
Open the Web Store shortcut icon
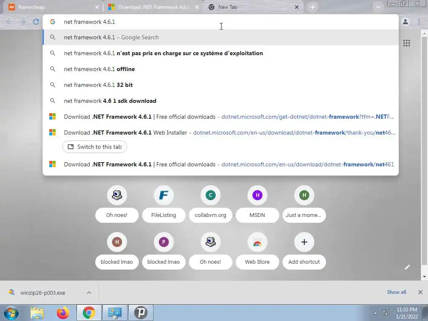[x=257, y=242]
